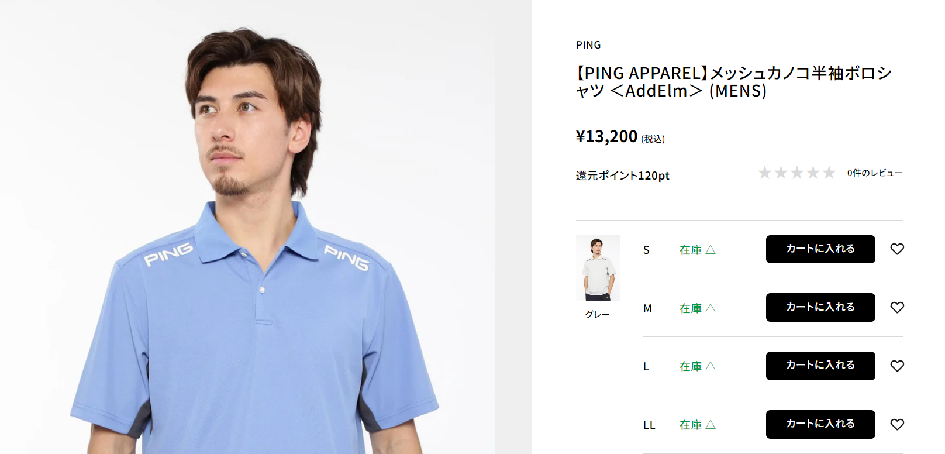Click the PING brand link above title
Image resolution: width=945 pixels, height=454 pixels.
click(588, 45)
